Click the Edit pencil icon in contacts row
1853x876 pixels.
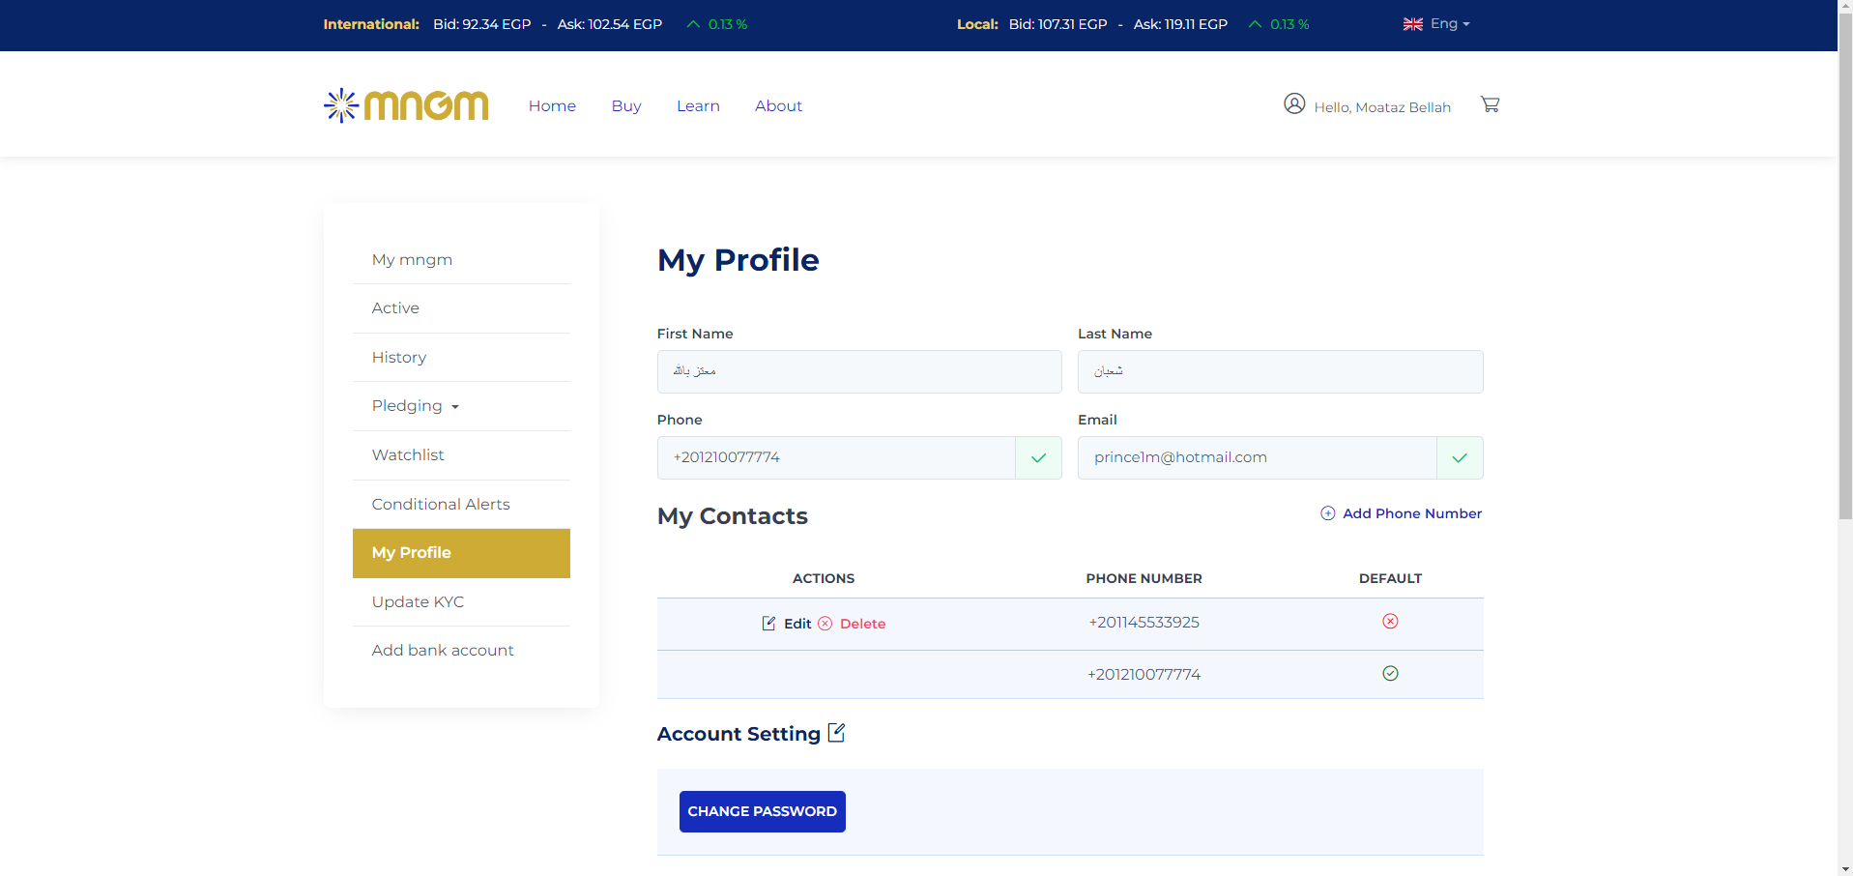pyautogui.click(x=768, y=624)
